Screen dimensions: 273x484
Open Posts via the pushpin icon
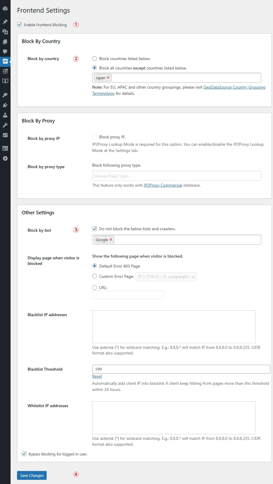5,22
